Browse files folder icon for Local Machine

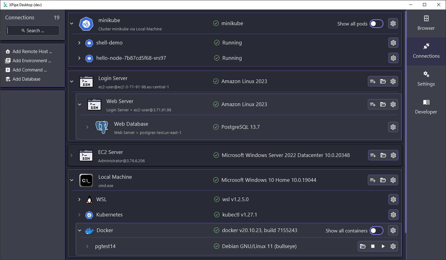[x=383, y=180]
